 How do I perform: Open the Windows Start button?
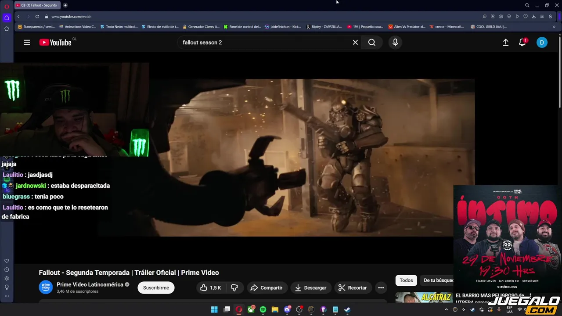(x=214, y=310)
